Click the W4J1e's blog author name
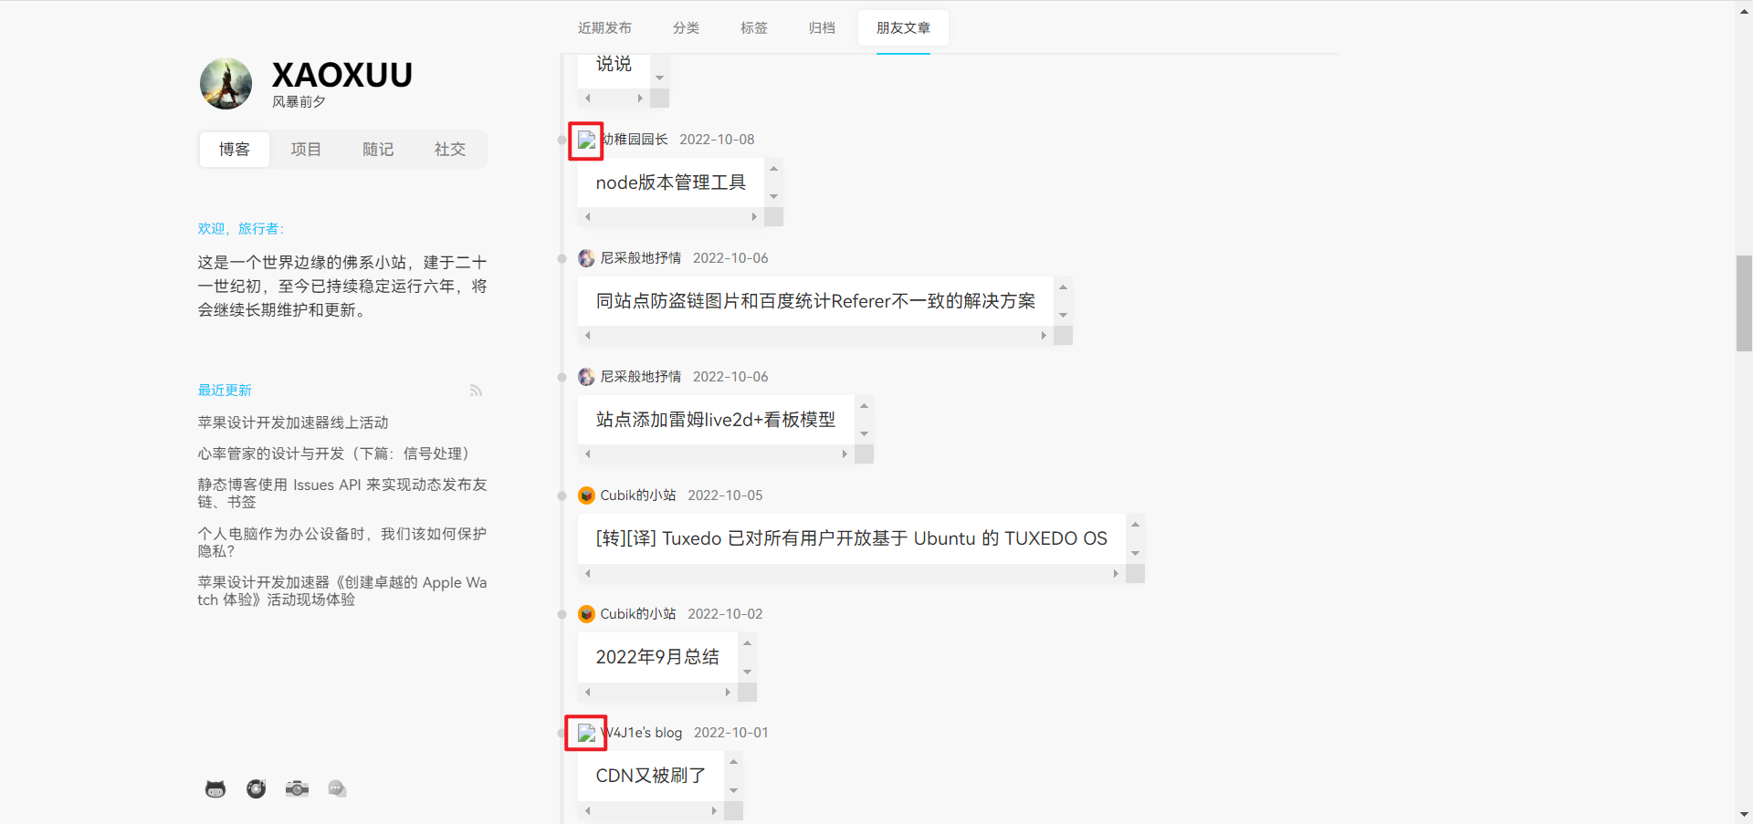Screen dimensions: 1753x824 pyautogui.click(x=642, y=733)
